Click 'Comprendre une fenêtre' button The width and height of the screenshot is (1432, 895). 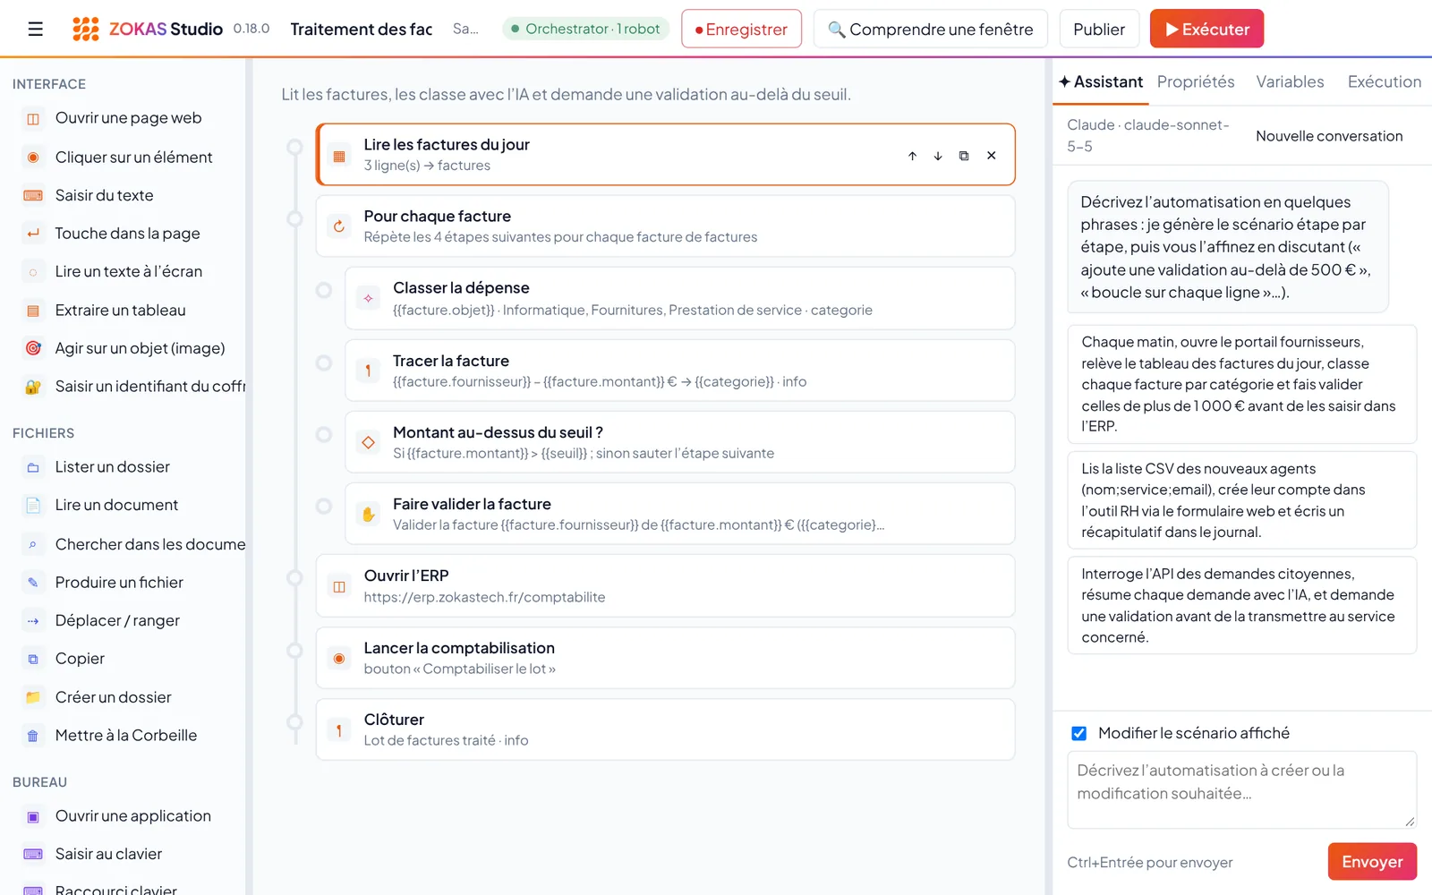[x=930, y=29]
